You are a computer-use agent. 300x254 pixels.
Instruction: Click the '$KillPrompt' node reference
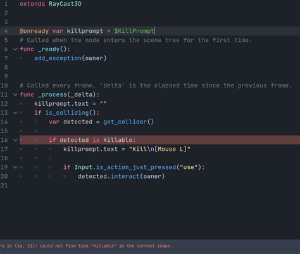134,31
